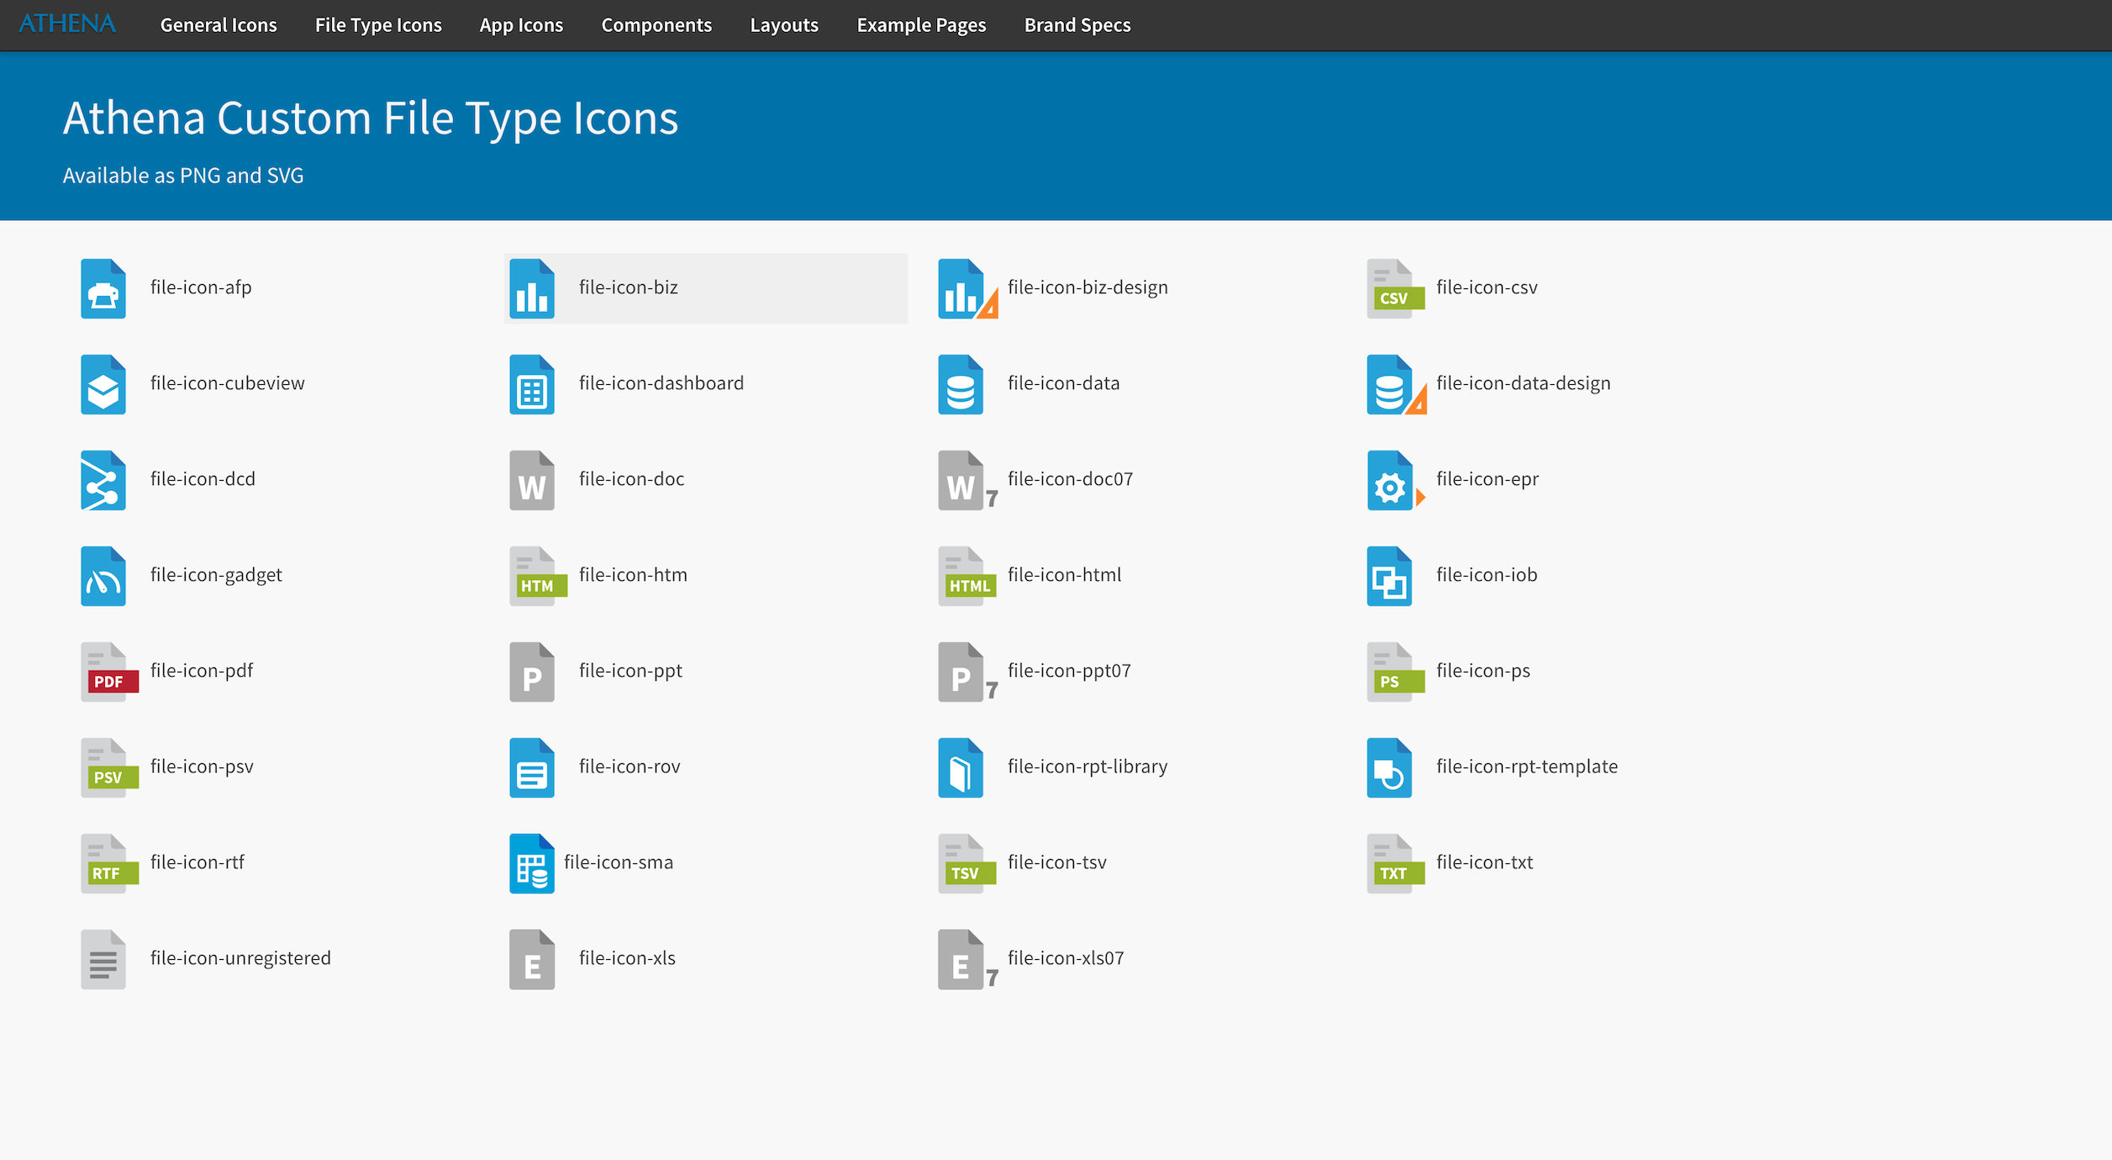Click the HTML file icon
This screenshot has height=1160, width=2112.
(966, 576)
